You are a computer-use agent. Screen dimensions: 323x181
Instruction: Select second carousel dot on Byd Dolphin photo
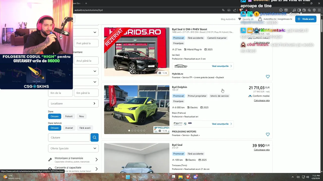[132, 130]
